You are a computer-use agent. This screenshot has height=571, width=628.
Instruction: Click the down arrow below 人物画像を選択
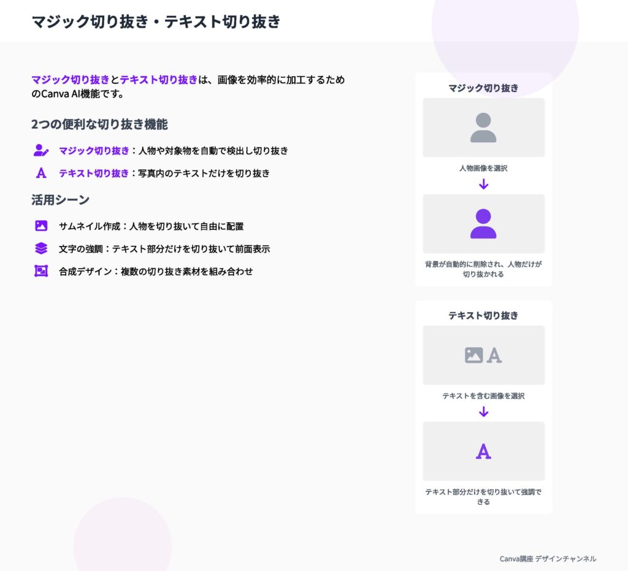[483, 184]
